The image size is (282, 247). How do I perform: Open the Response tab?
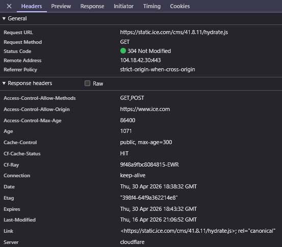92,6
